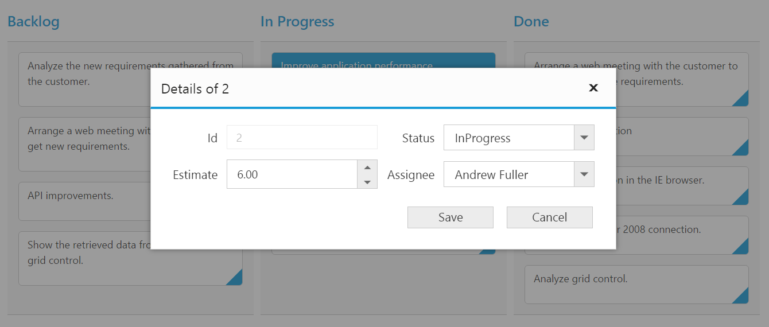Screen dimensions: 769x327
Task: Click the triangle on the 2008 connection card
Action: (741, 247)
